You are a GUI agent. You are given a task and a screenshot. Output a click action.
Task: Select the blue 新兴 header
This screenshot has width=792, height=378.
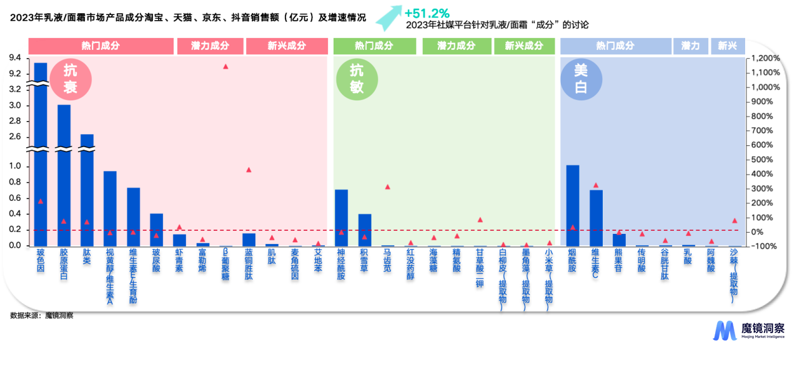pos(727,46)
